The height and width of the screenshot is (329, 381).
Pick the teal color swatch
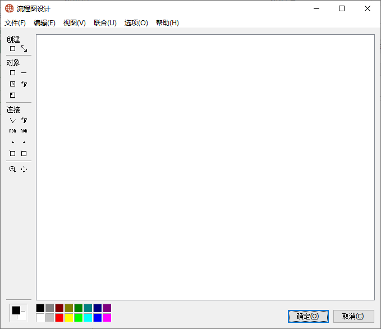point(88,308)
